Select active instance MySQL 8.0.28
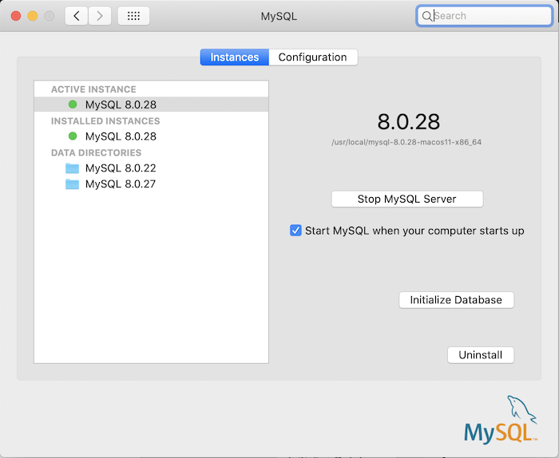 [151, 105]
